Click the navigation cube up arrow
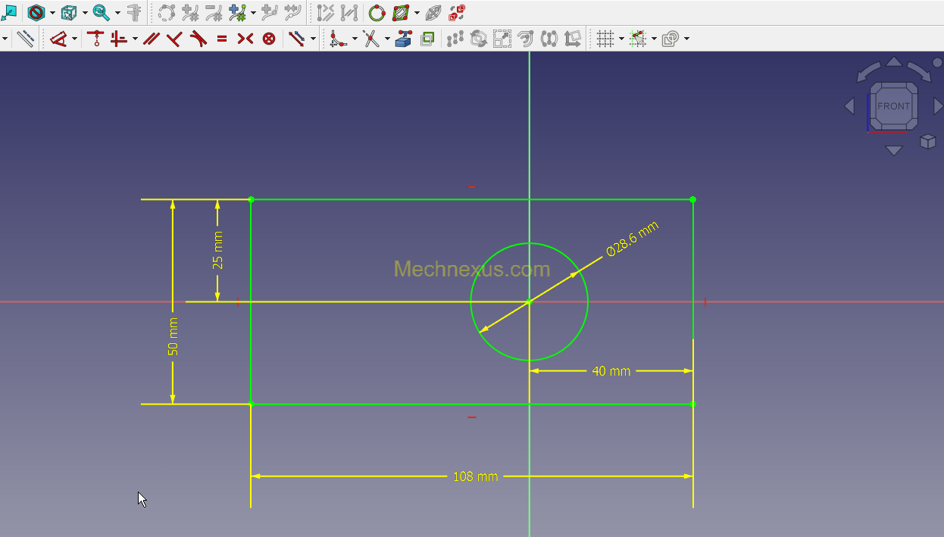Viewport: 944px width, 537px height. [x=894, y=62]
